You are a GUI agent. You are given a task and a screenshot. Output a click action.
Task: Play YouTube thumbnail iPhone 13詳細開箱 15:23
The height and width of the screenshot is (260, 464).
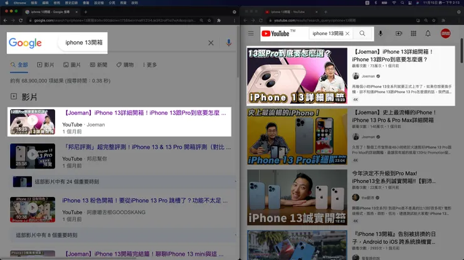(x=297, y=76)
